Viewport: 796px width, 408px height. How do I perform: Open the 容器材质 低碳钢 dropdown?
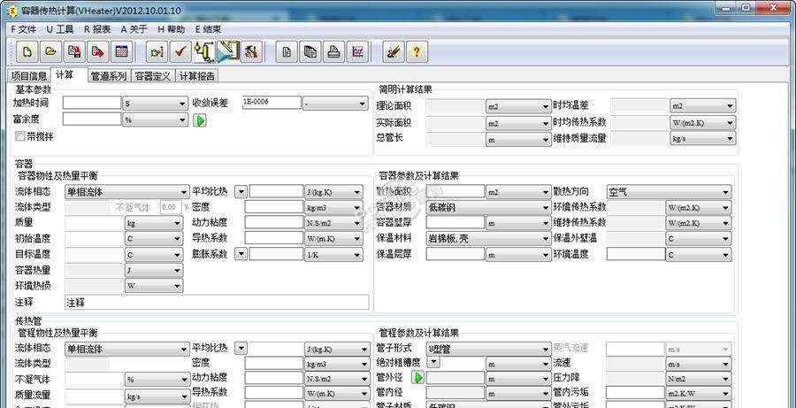coord(489,207)
